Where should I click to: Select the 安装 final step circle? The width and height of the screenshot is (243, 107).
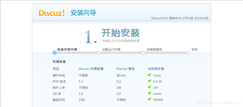pos(188,53)
